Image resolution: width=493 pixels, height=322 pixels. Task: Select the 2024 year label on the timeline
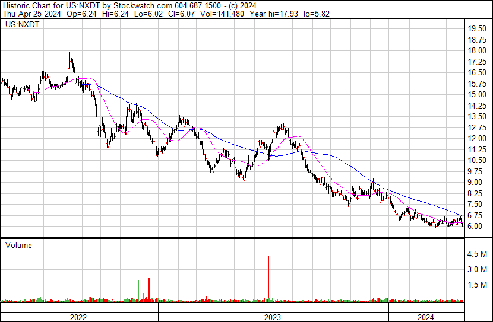[x=425, y=317]
